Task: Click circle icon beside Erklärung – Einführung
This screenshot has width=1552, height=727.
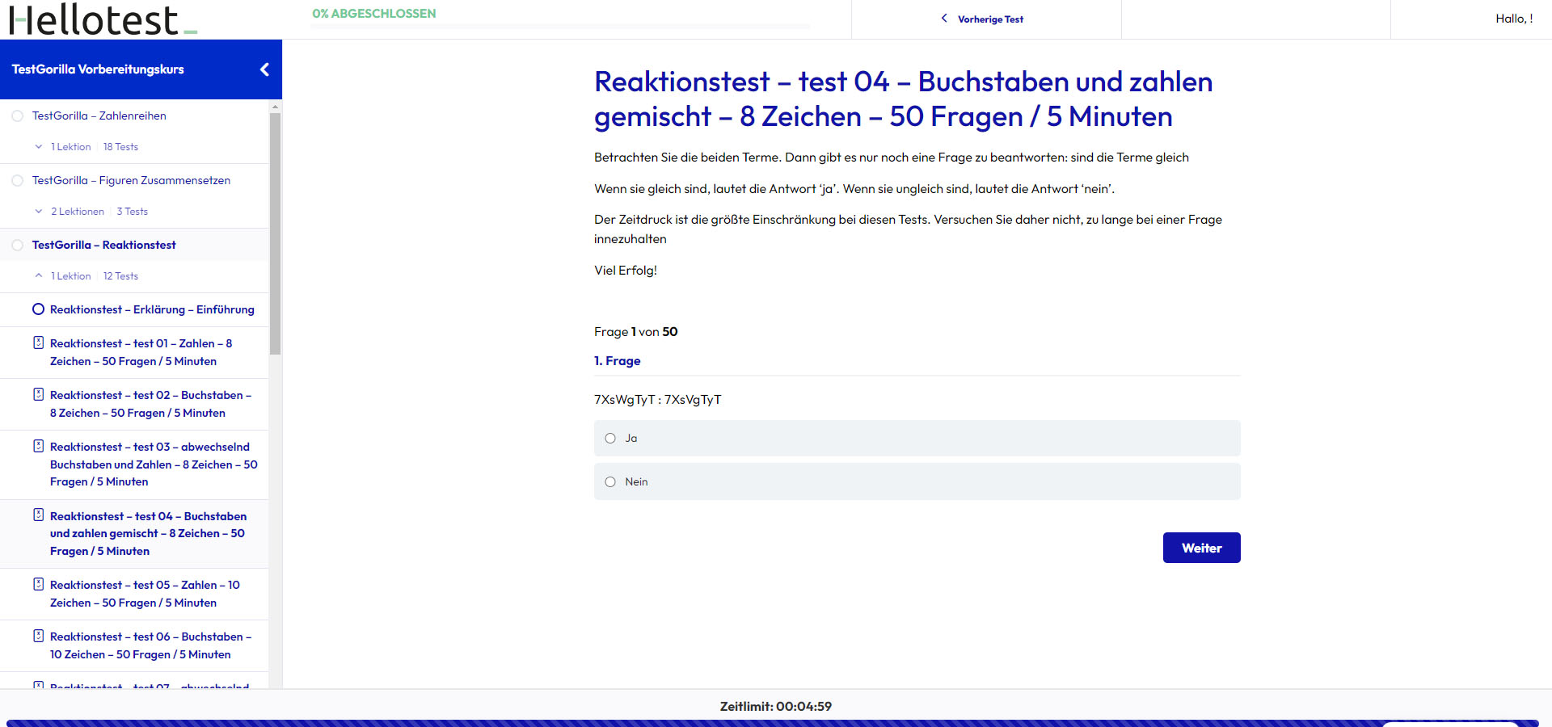Action: click(x=38, y=309)
